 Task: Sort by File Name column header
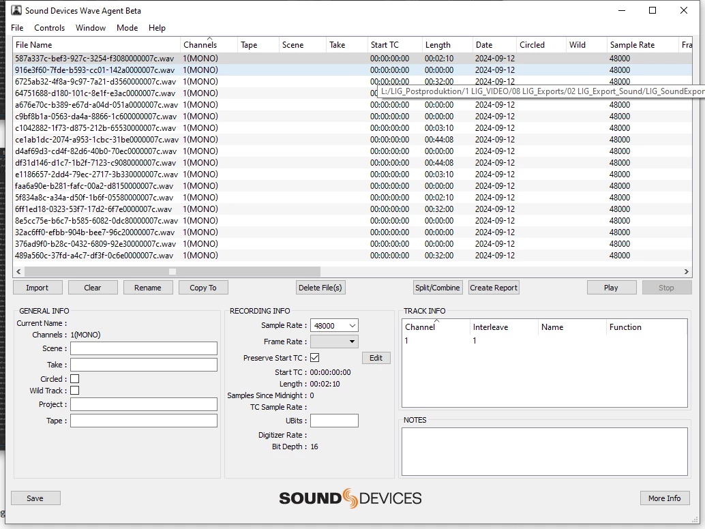tap(96, 45)
